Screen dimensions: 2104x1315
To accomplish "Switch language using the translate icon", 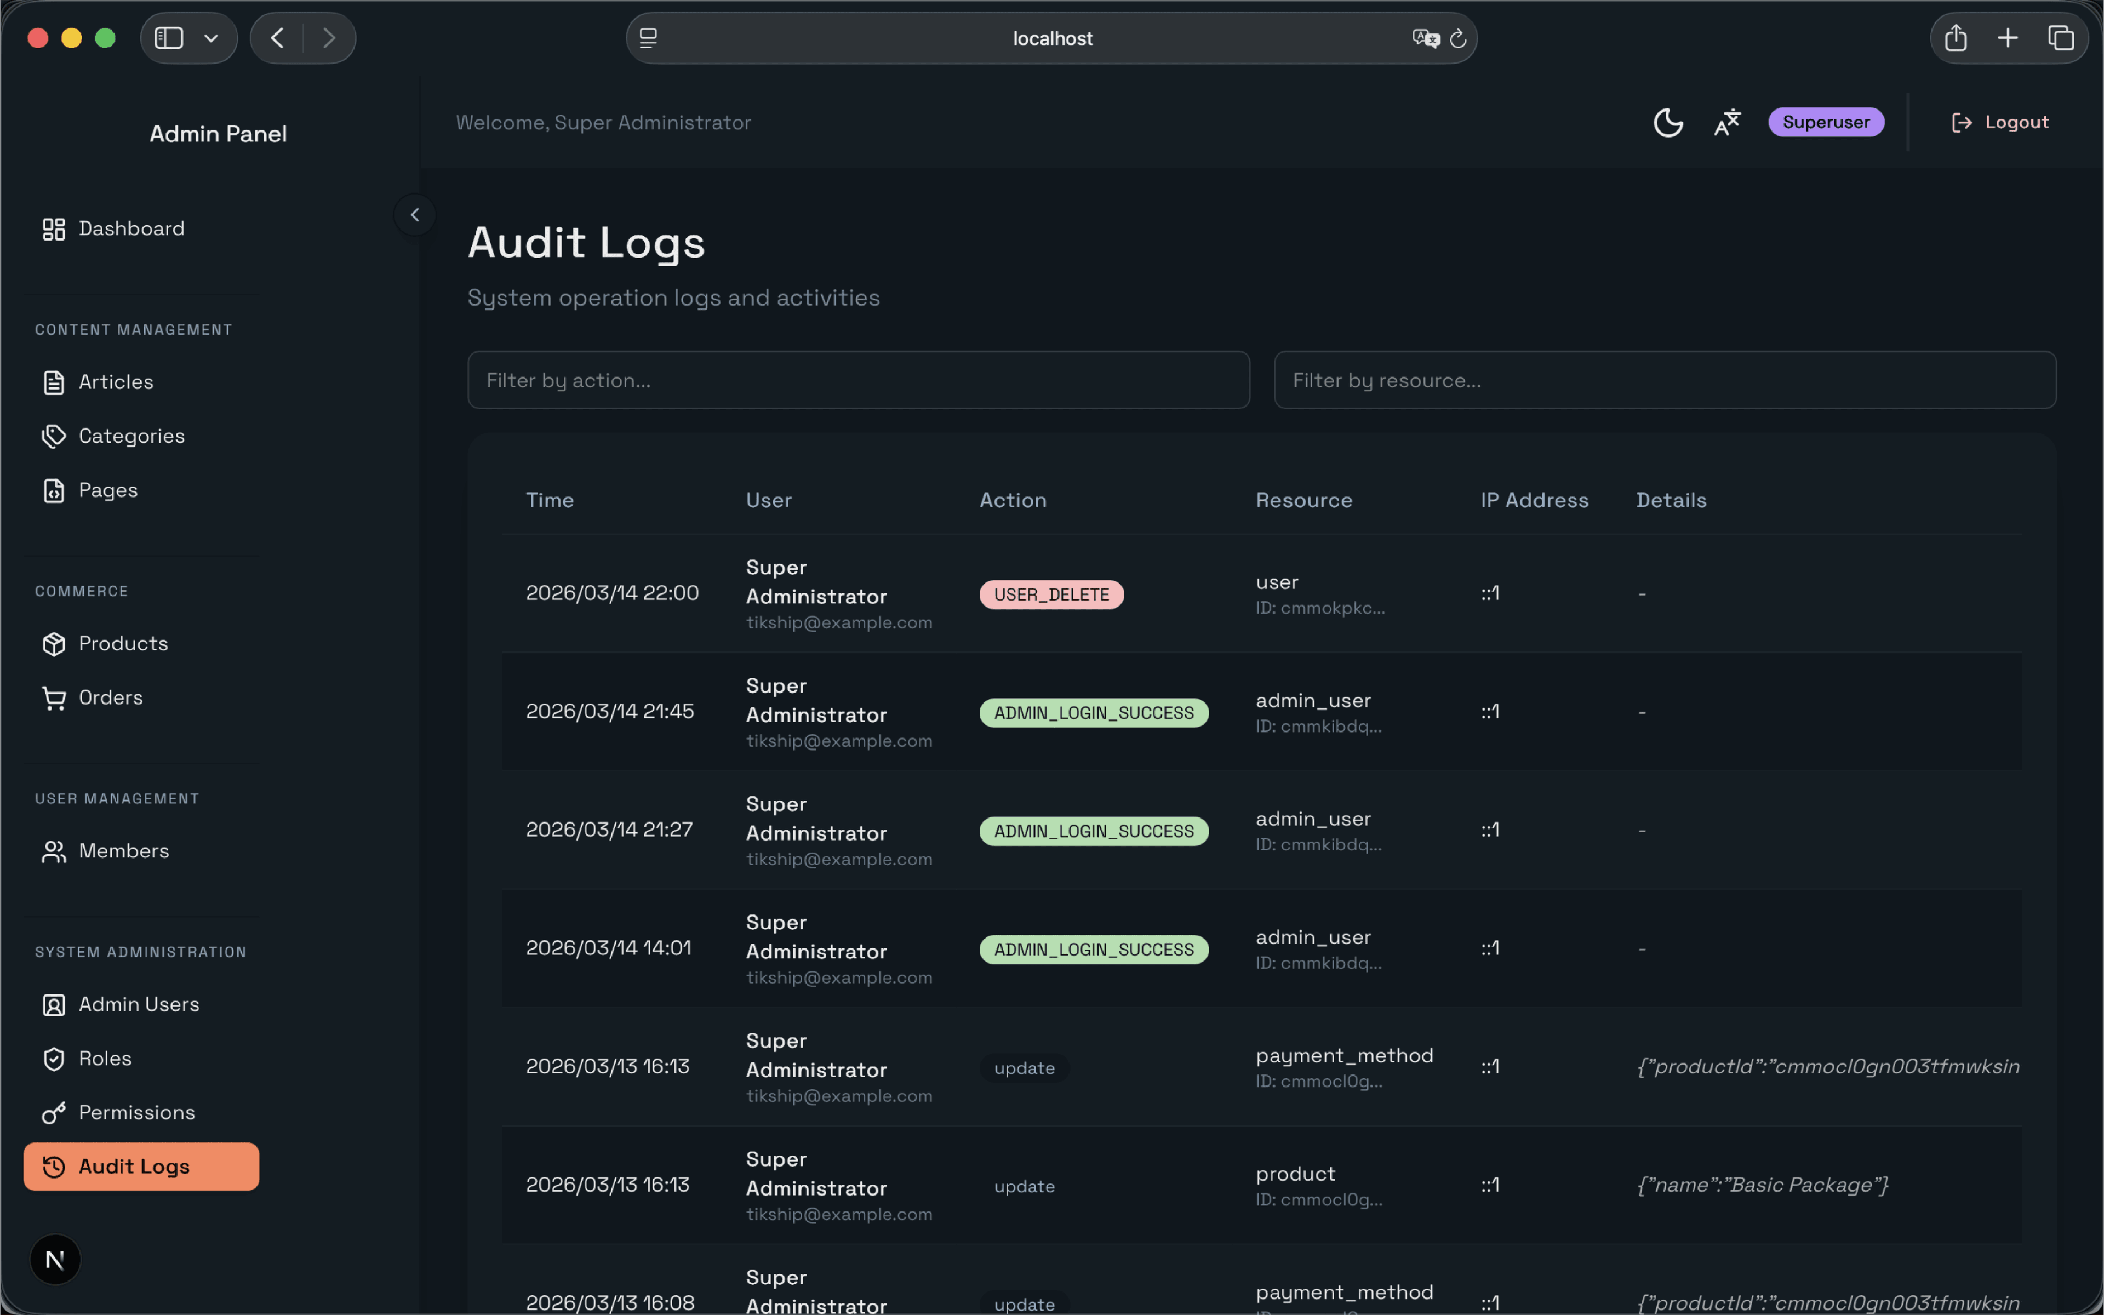I will (1726, 123).
